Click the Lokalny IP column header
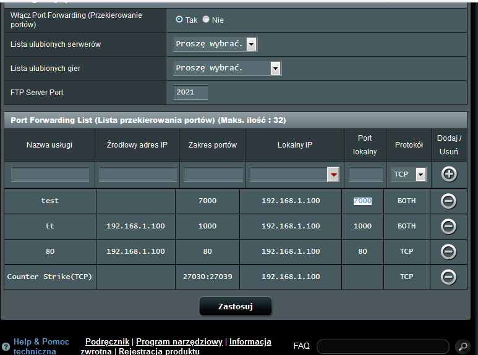 pos(295,145)
